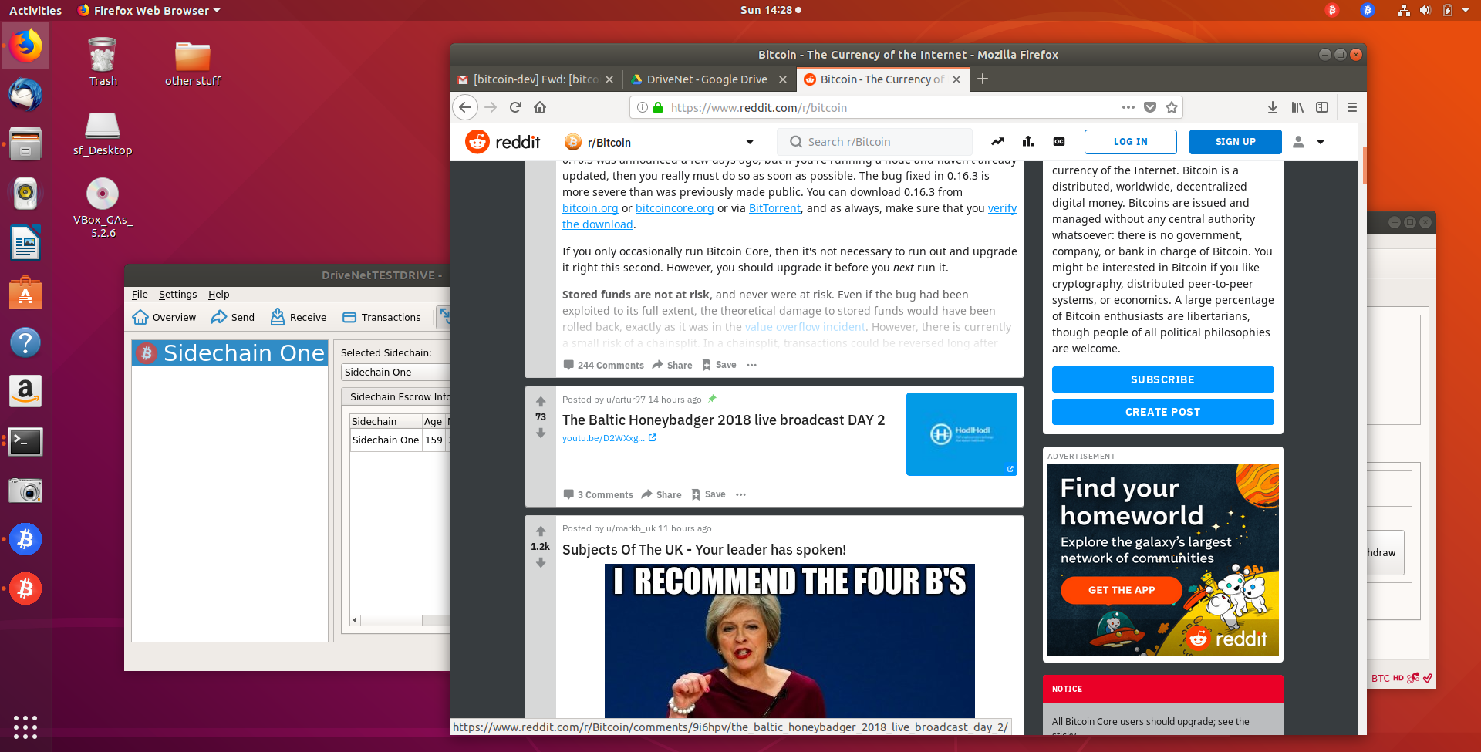Upvote the Baltic Honeybadger post
Screen dimensions: 1481x752
[541, 401]
